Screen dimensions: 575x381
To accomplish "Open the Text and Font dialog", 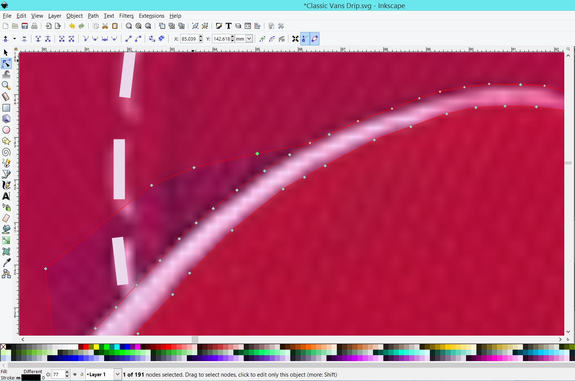I will (229, 26).
